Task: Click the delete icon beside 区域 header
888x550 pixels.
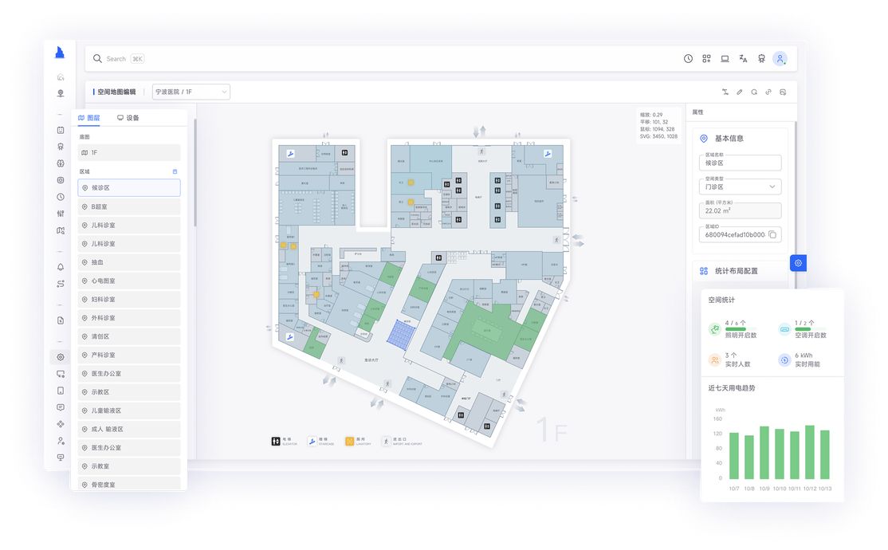Action: [175, 171]
